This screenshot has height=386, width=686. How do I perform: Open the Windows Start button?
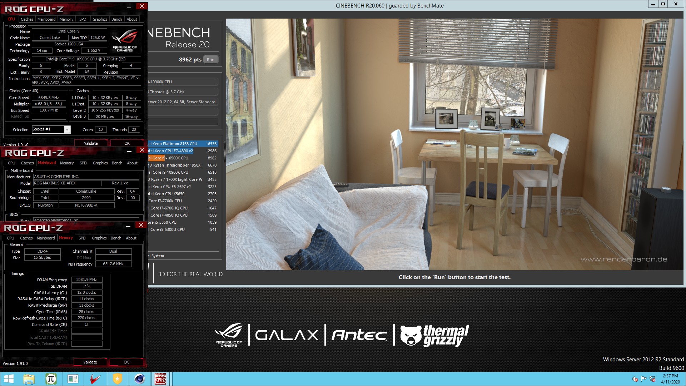(9, 379)
